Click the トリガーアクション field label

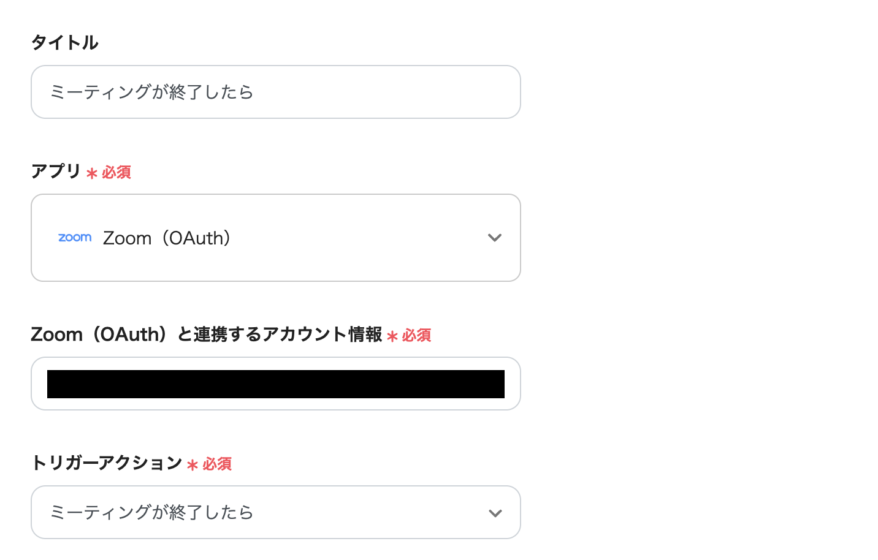click(x=107, y=463)
